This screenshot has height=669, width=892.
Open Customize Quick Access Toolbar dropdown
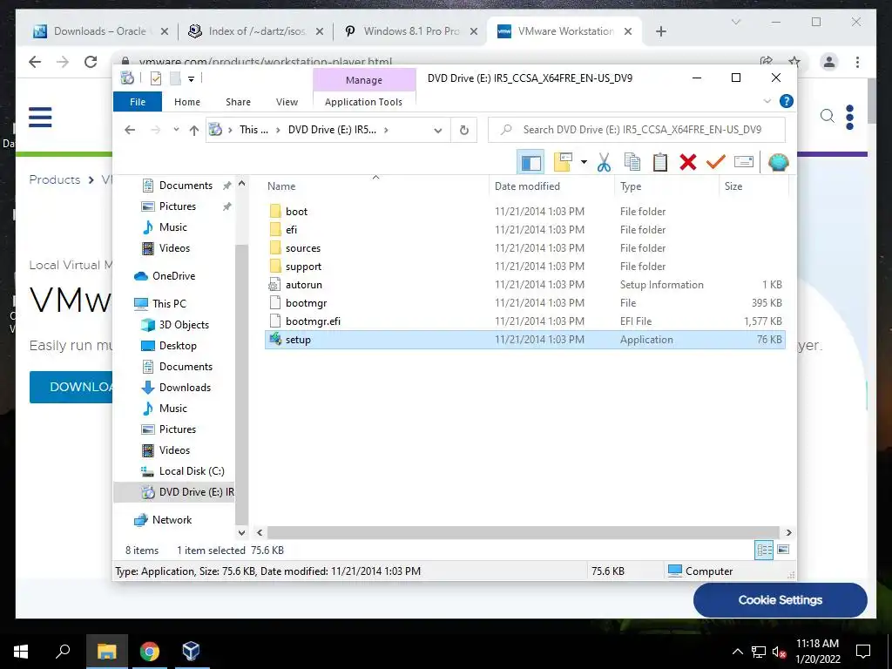pos(191,79)
